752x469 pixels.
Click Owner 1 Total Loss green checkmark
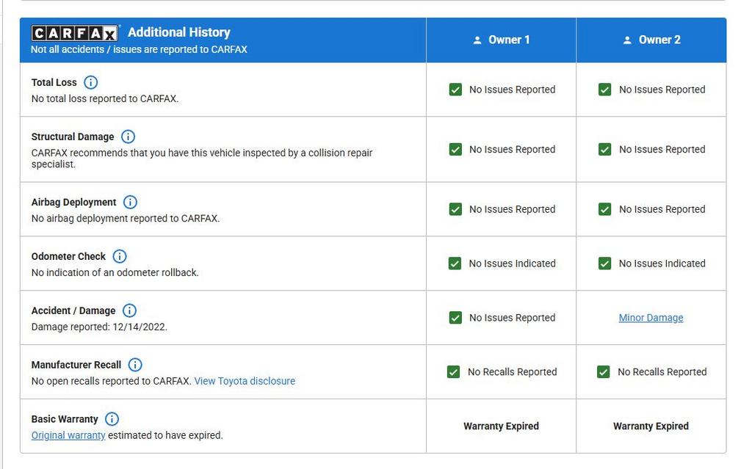(455, 90)
